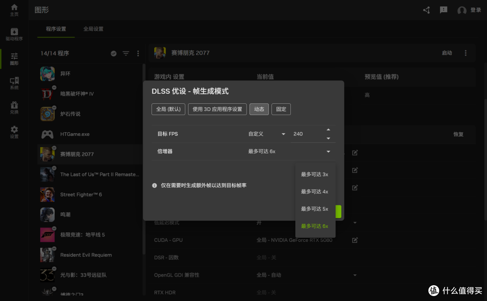Open the 兑换 redeem gift icon
Viewport: 487px width, 301px height.
pos(14,107)
